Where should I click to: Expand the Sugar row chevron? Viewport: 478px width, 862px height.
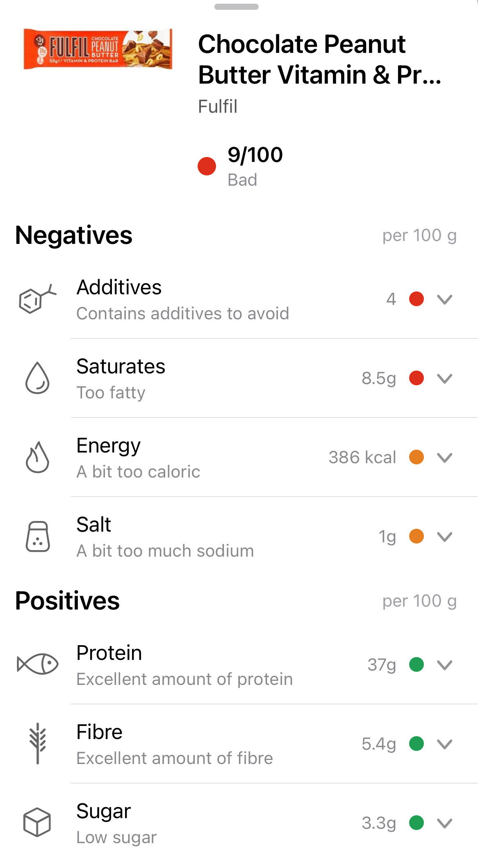(444, 823)
